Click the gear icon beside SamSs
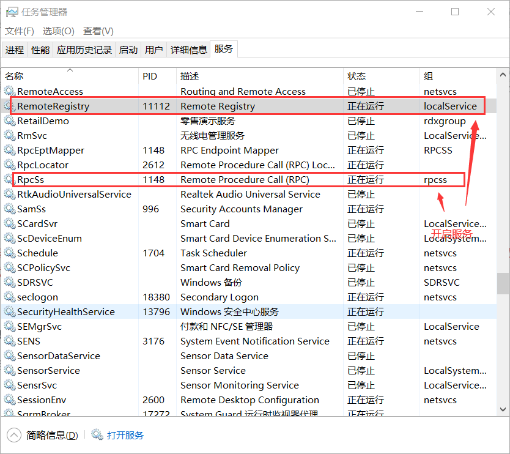510x454 pixels. 10,209
